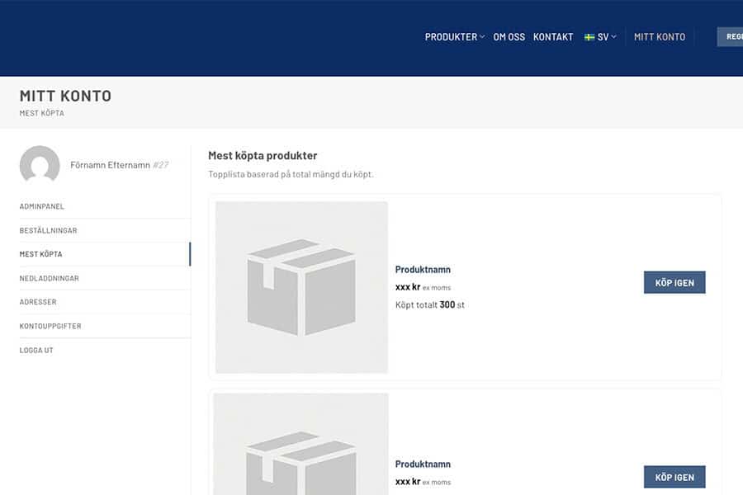
Task: View ADRESSER from the sidebar menu
Action: (x=40, y=302)
